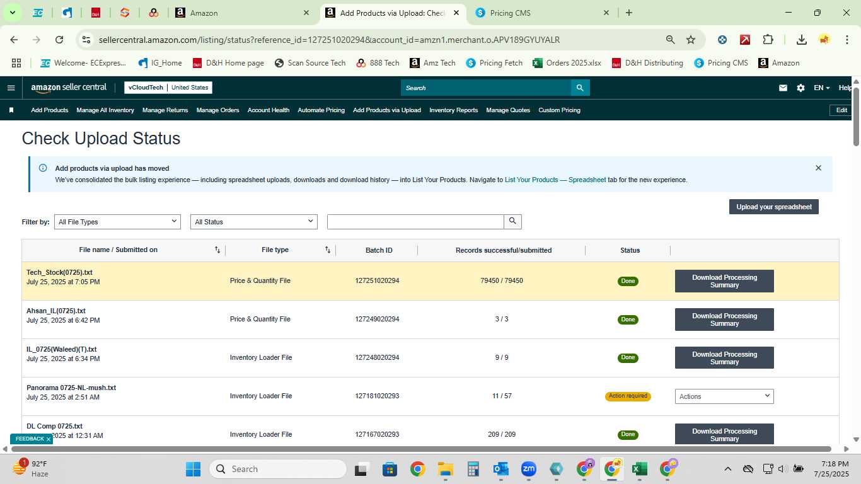The image size is (861, 484).
Task: Click the vCloudTech United States account switcher
Action: point(168,88)
